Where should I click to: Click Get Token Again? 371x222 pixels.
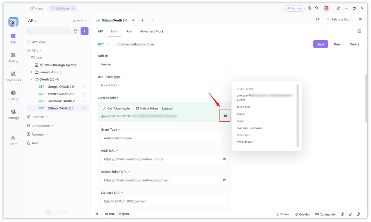[117, 108]
